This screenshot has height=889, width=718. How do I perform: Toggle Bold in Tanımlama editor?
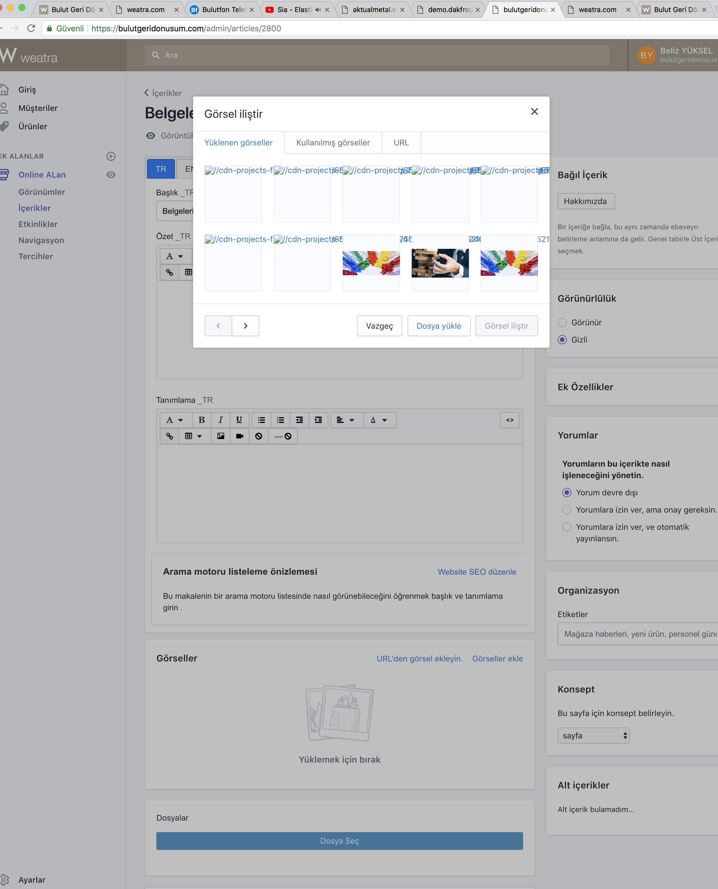coord(201,420)
